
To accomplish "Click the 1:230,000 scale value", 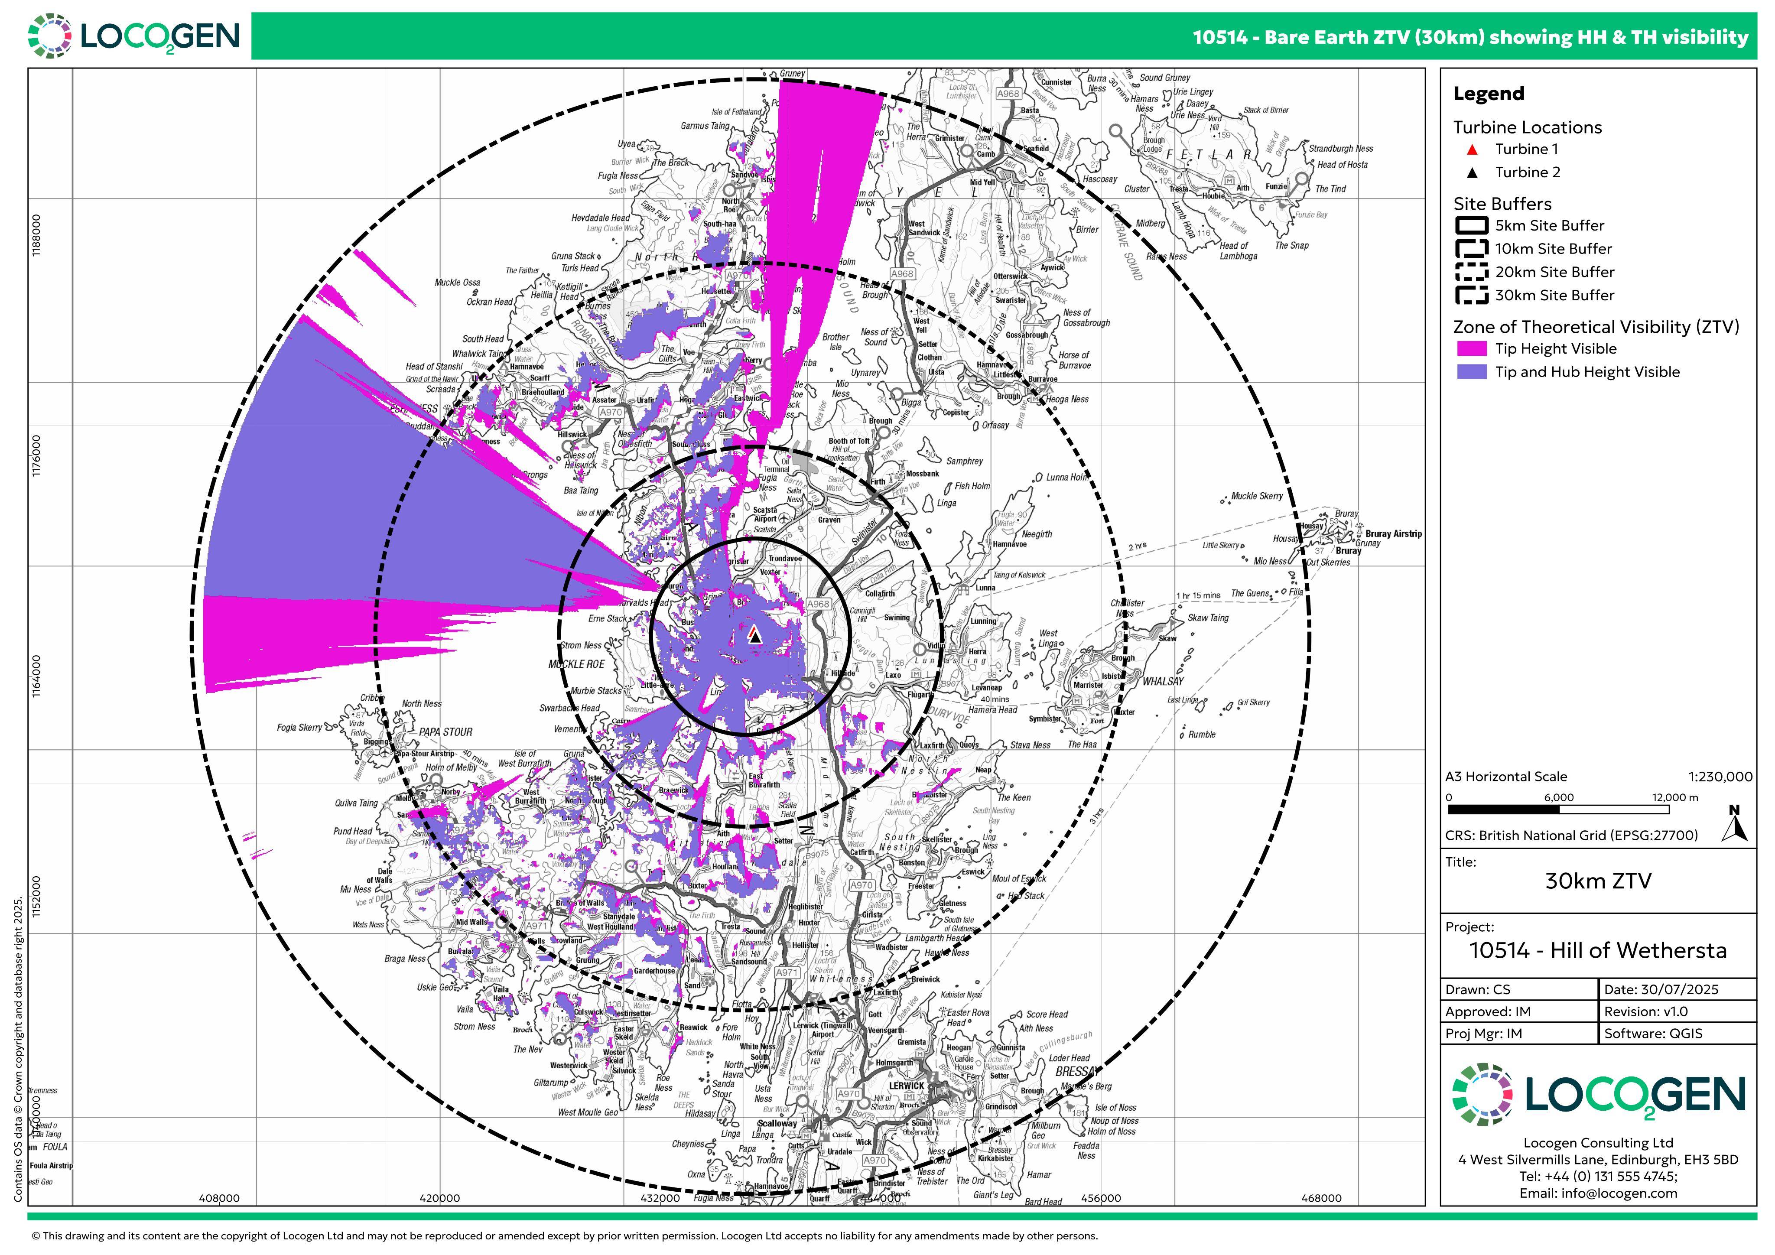I will click(x=1720, y=777).
